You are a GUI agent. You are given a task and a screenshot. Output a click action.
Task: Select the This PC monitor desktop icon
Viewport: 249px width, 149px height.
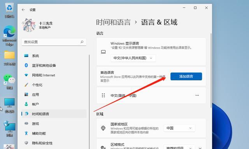9,106
